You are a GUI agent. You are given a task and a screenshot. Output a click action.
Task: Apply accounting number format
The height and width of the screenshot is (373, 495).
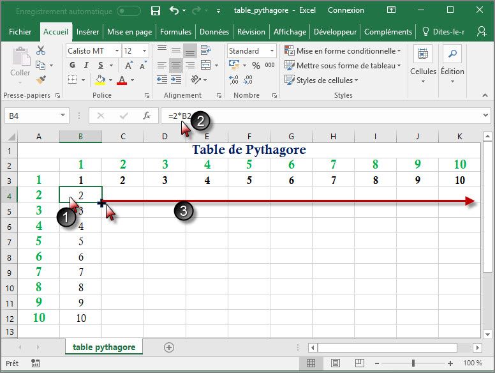tap(234, 65)
